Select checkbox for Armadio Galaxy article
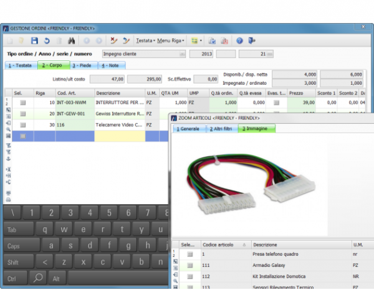 click(191, 265)
